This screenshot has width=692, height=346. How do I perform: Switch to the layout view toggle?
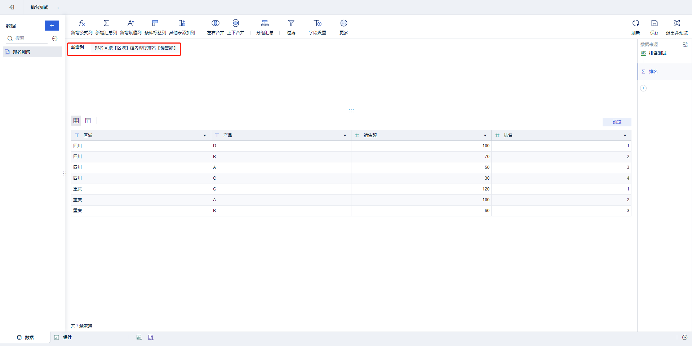tap(88, 121)
